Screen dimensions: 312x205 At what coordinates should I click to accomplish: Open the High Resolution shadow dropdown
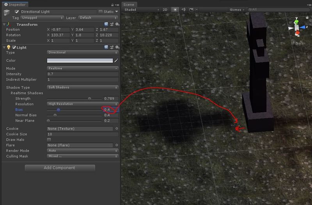click(x=83, y=104)
